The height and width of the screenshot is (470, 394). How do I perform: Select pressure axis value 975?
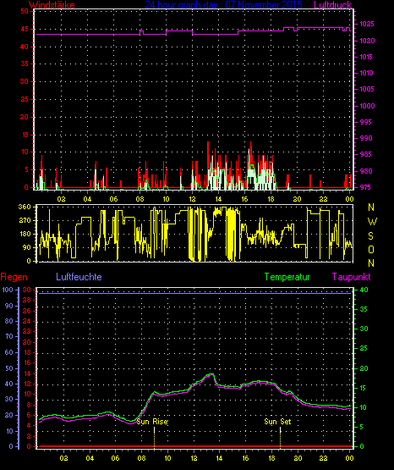click(x=366, y=187)
